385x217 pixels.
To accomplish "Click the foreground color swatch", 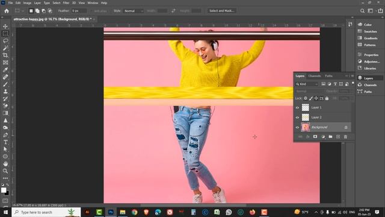I will tap(4, 190).
